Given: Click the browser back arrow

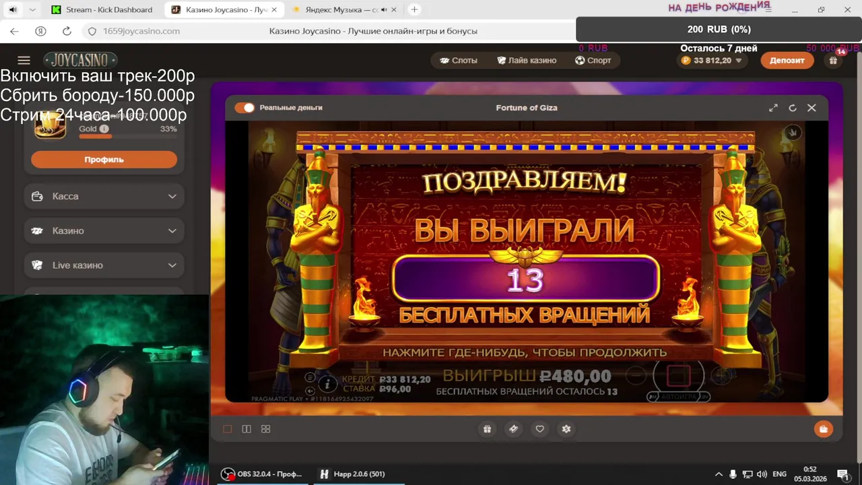Looking at the screenshot, I should (15, 31).
